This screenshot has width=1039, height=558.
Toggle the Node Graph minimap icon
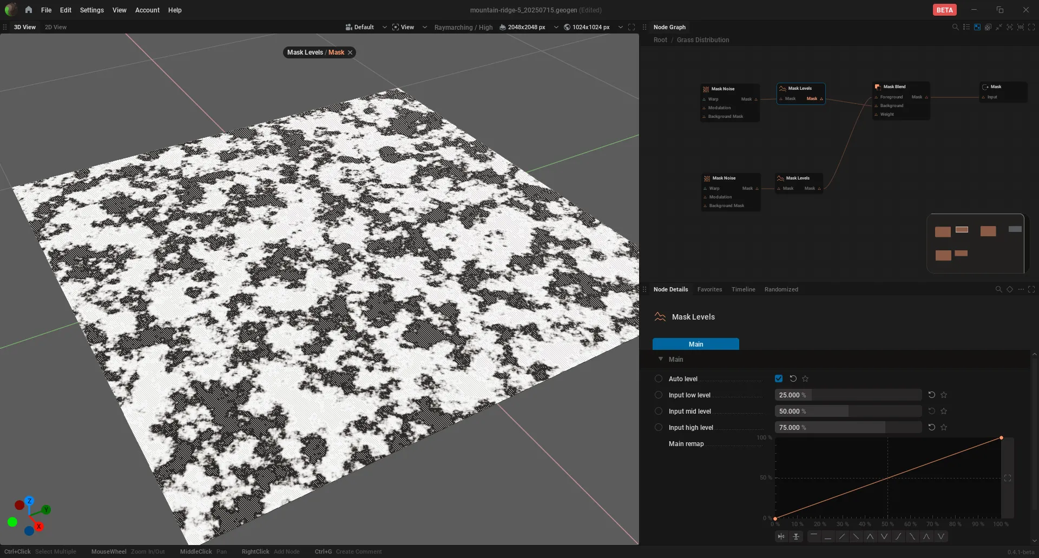[977, 27]
